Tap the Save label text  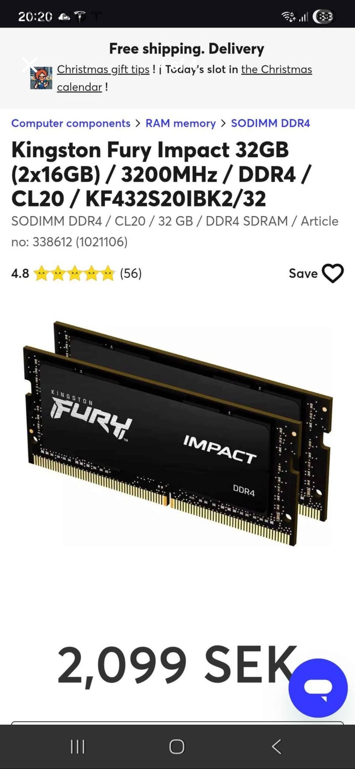pyautogui.click(x=303, y=273)
